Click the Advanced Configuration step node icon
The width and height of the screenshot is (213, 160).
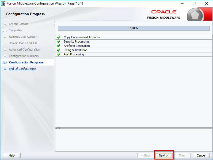click(5, 50)
